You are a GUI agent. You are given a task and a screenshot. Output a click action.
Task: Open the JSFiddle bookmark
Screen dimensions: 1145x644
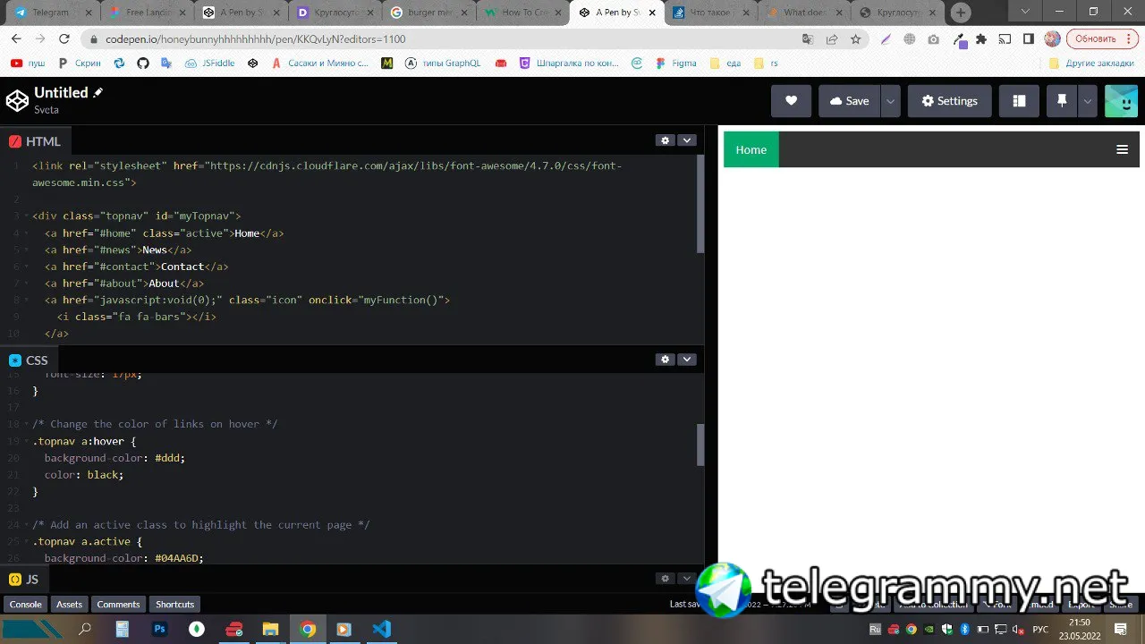210,64
